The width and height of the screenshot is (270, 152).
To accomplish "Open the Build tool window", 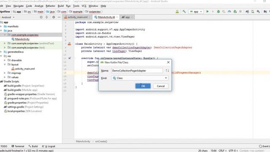I will 33,146.
